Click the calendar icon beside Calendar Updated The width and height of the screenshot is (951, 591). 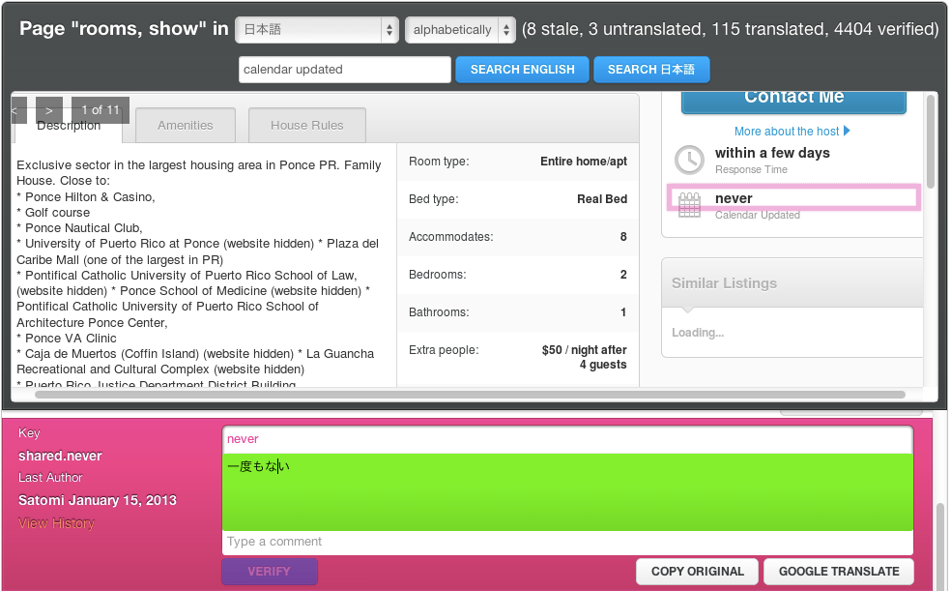pyautogui.click(x=689, y=205)
